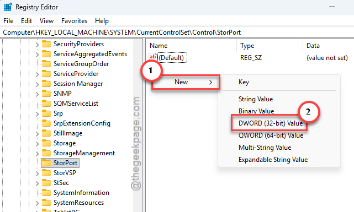Click the ServiceProvider folder icon
The width and height of the screenshot is (354, 212).
tap(46, 74)
